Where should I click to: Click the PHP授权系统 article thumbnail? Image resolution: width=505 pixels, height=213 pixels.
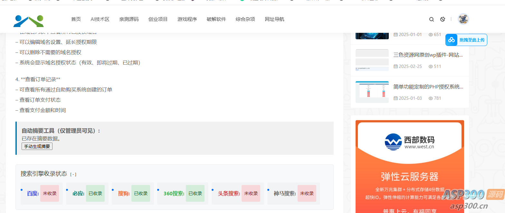pyautogui.click(x=372, y=92)
